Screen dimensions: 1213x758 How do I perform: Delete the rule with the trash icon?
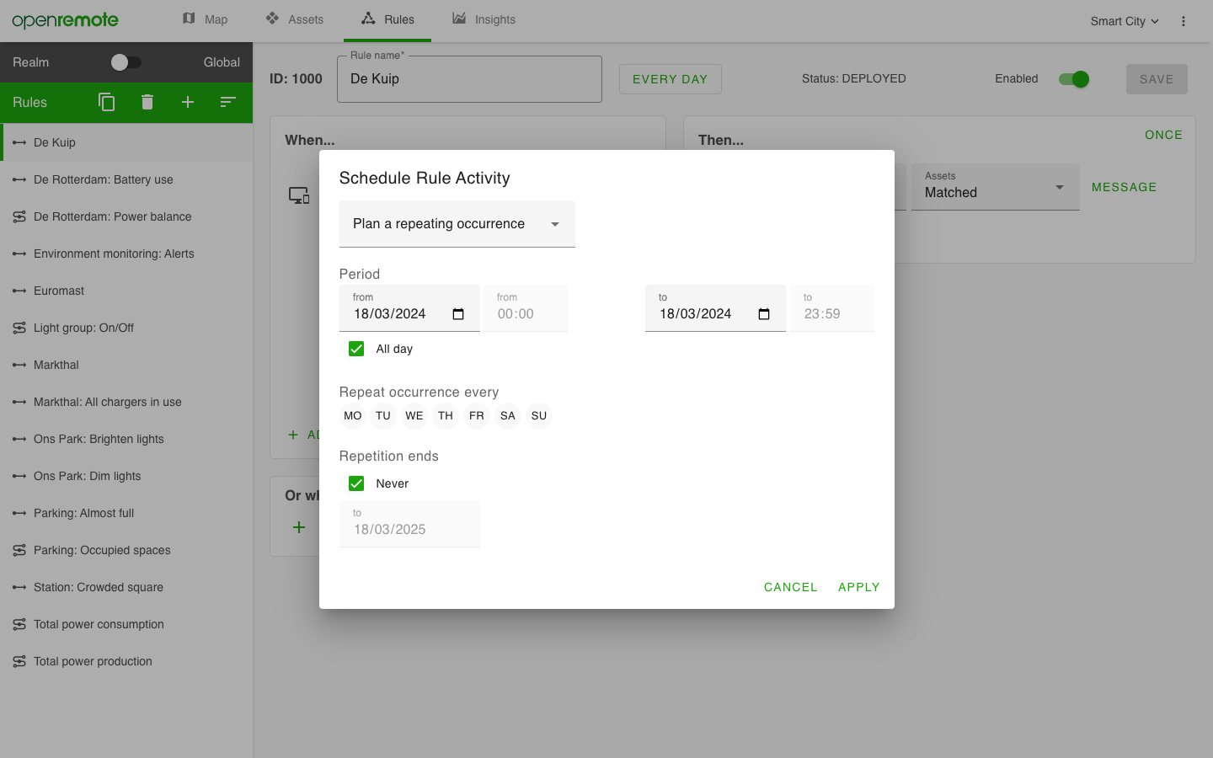pos(147,102)
